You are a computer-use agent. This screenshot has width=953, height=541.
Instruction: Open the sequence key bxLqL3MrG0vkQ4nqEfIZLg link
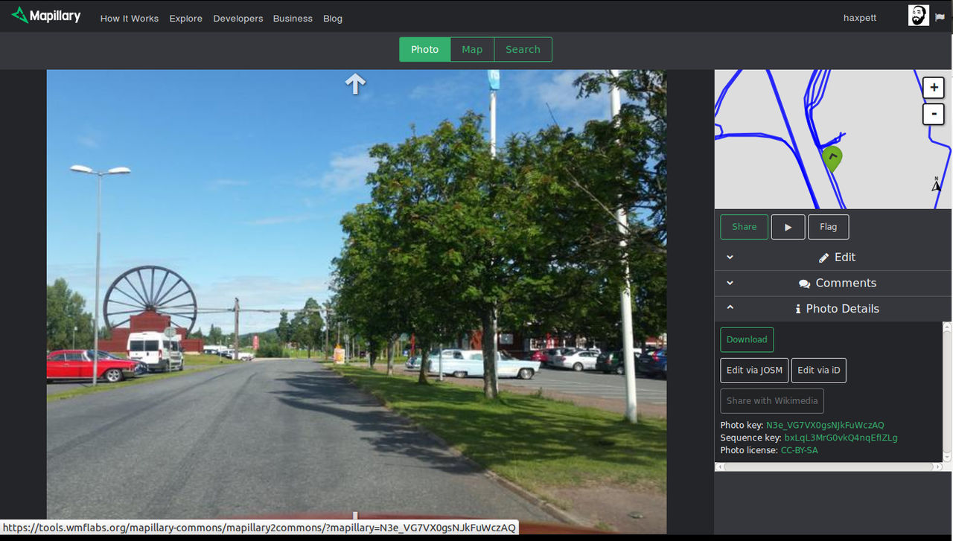tap(840, 438)
